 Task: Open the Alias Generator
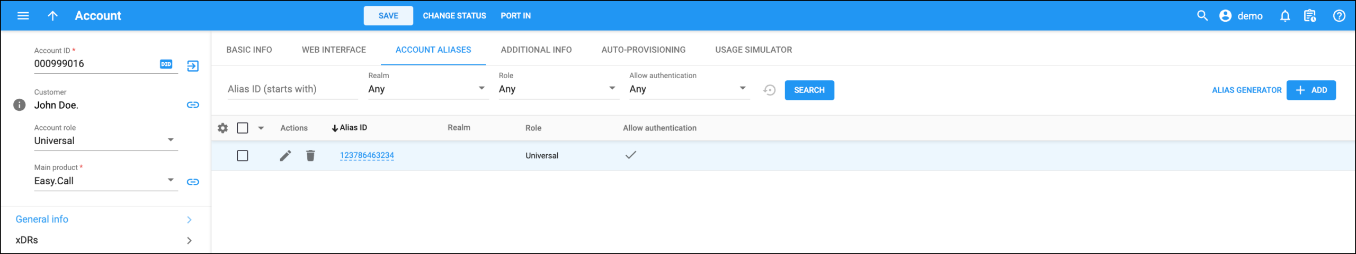(x=1246, y=90)
